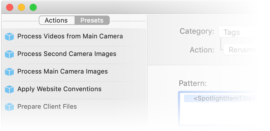Select the Prepare Client Files preset
Image resolution: width=270 pixels, height=131 pixels.
[47, 107]
